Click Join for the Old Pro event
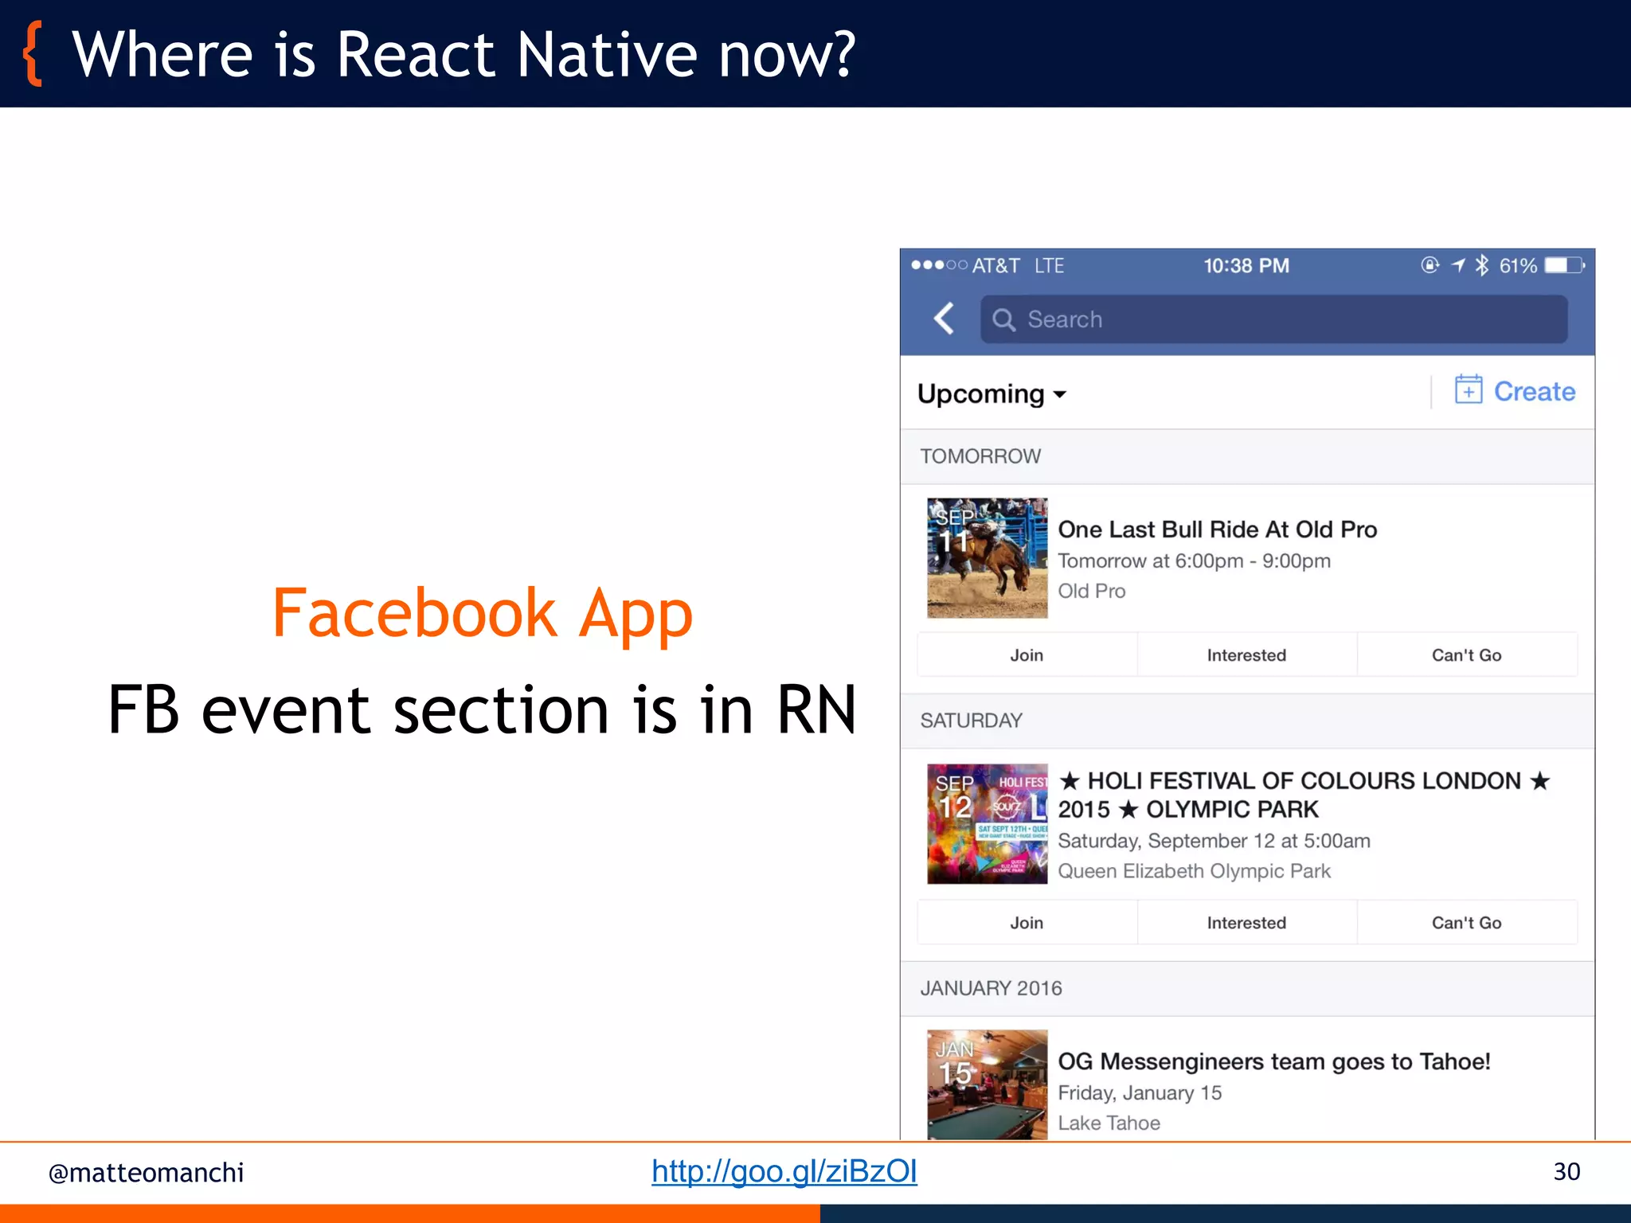 (x=1027, y=655)
